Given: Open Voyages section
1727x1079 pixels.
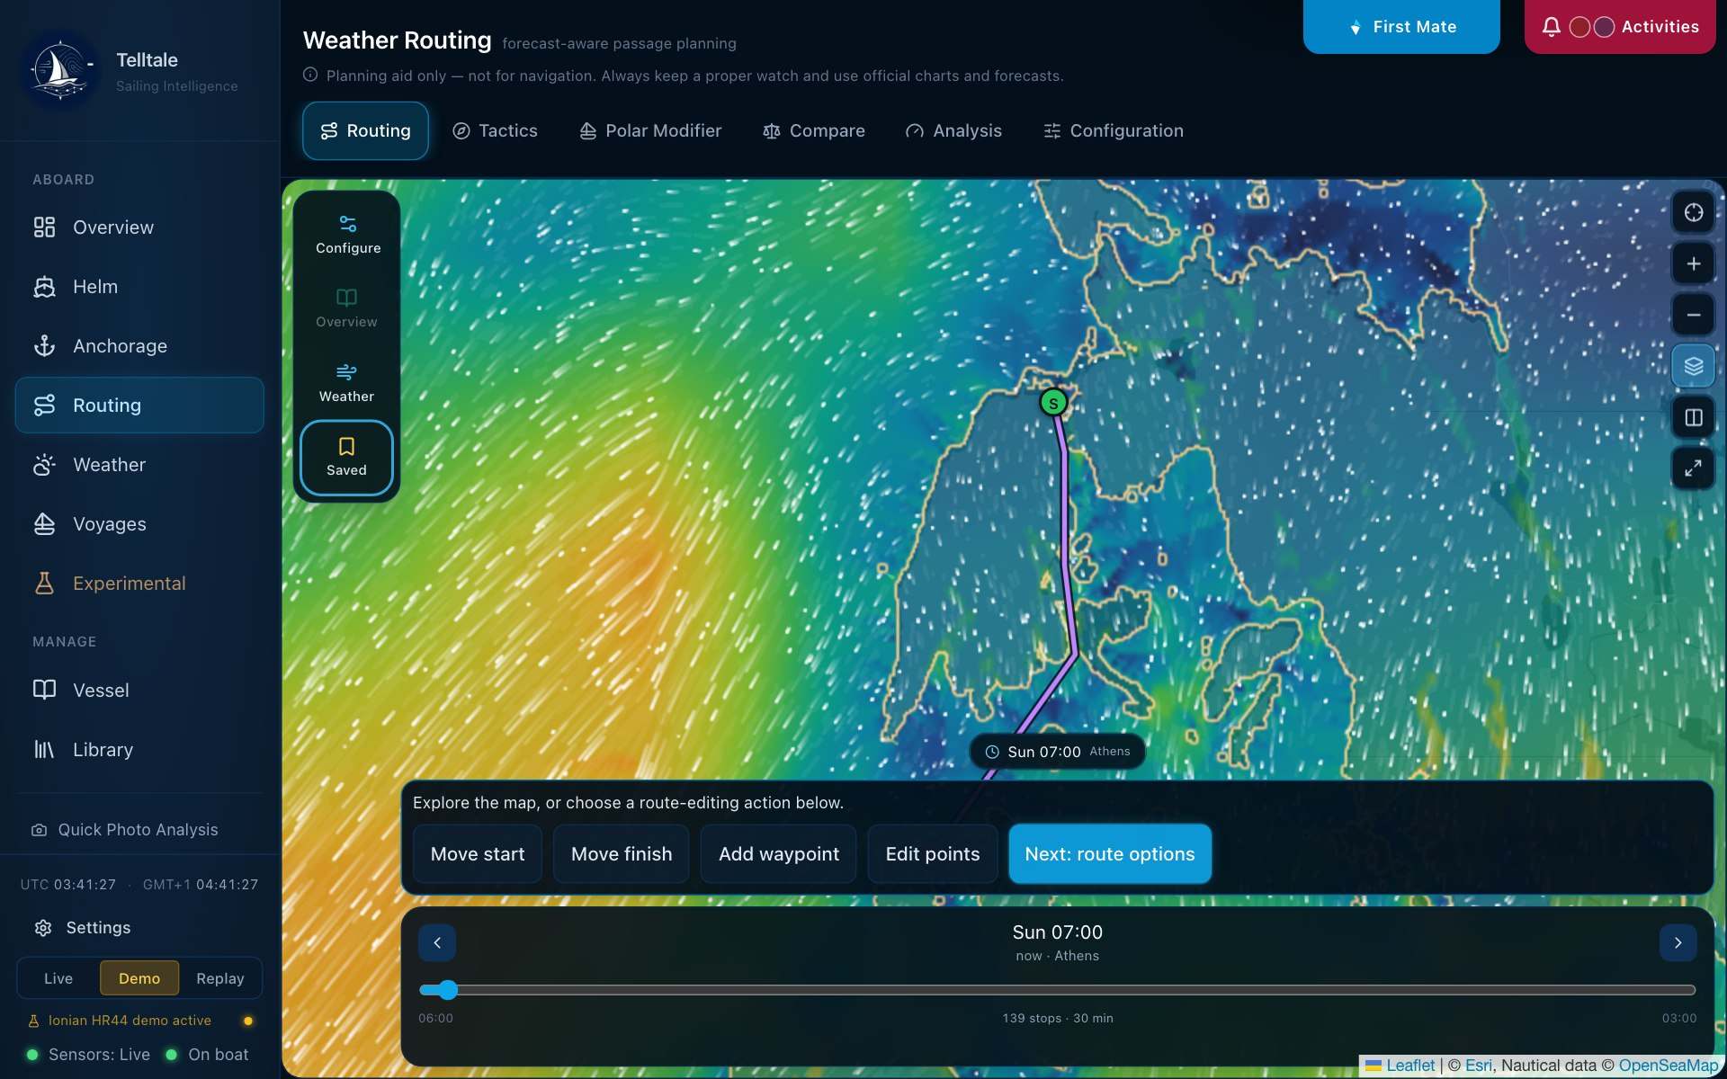Looking at the screenshot, I should click(139, 524).
